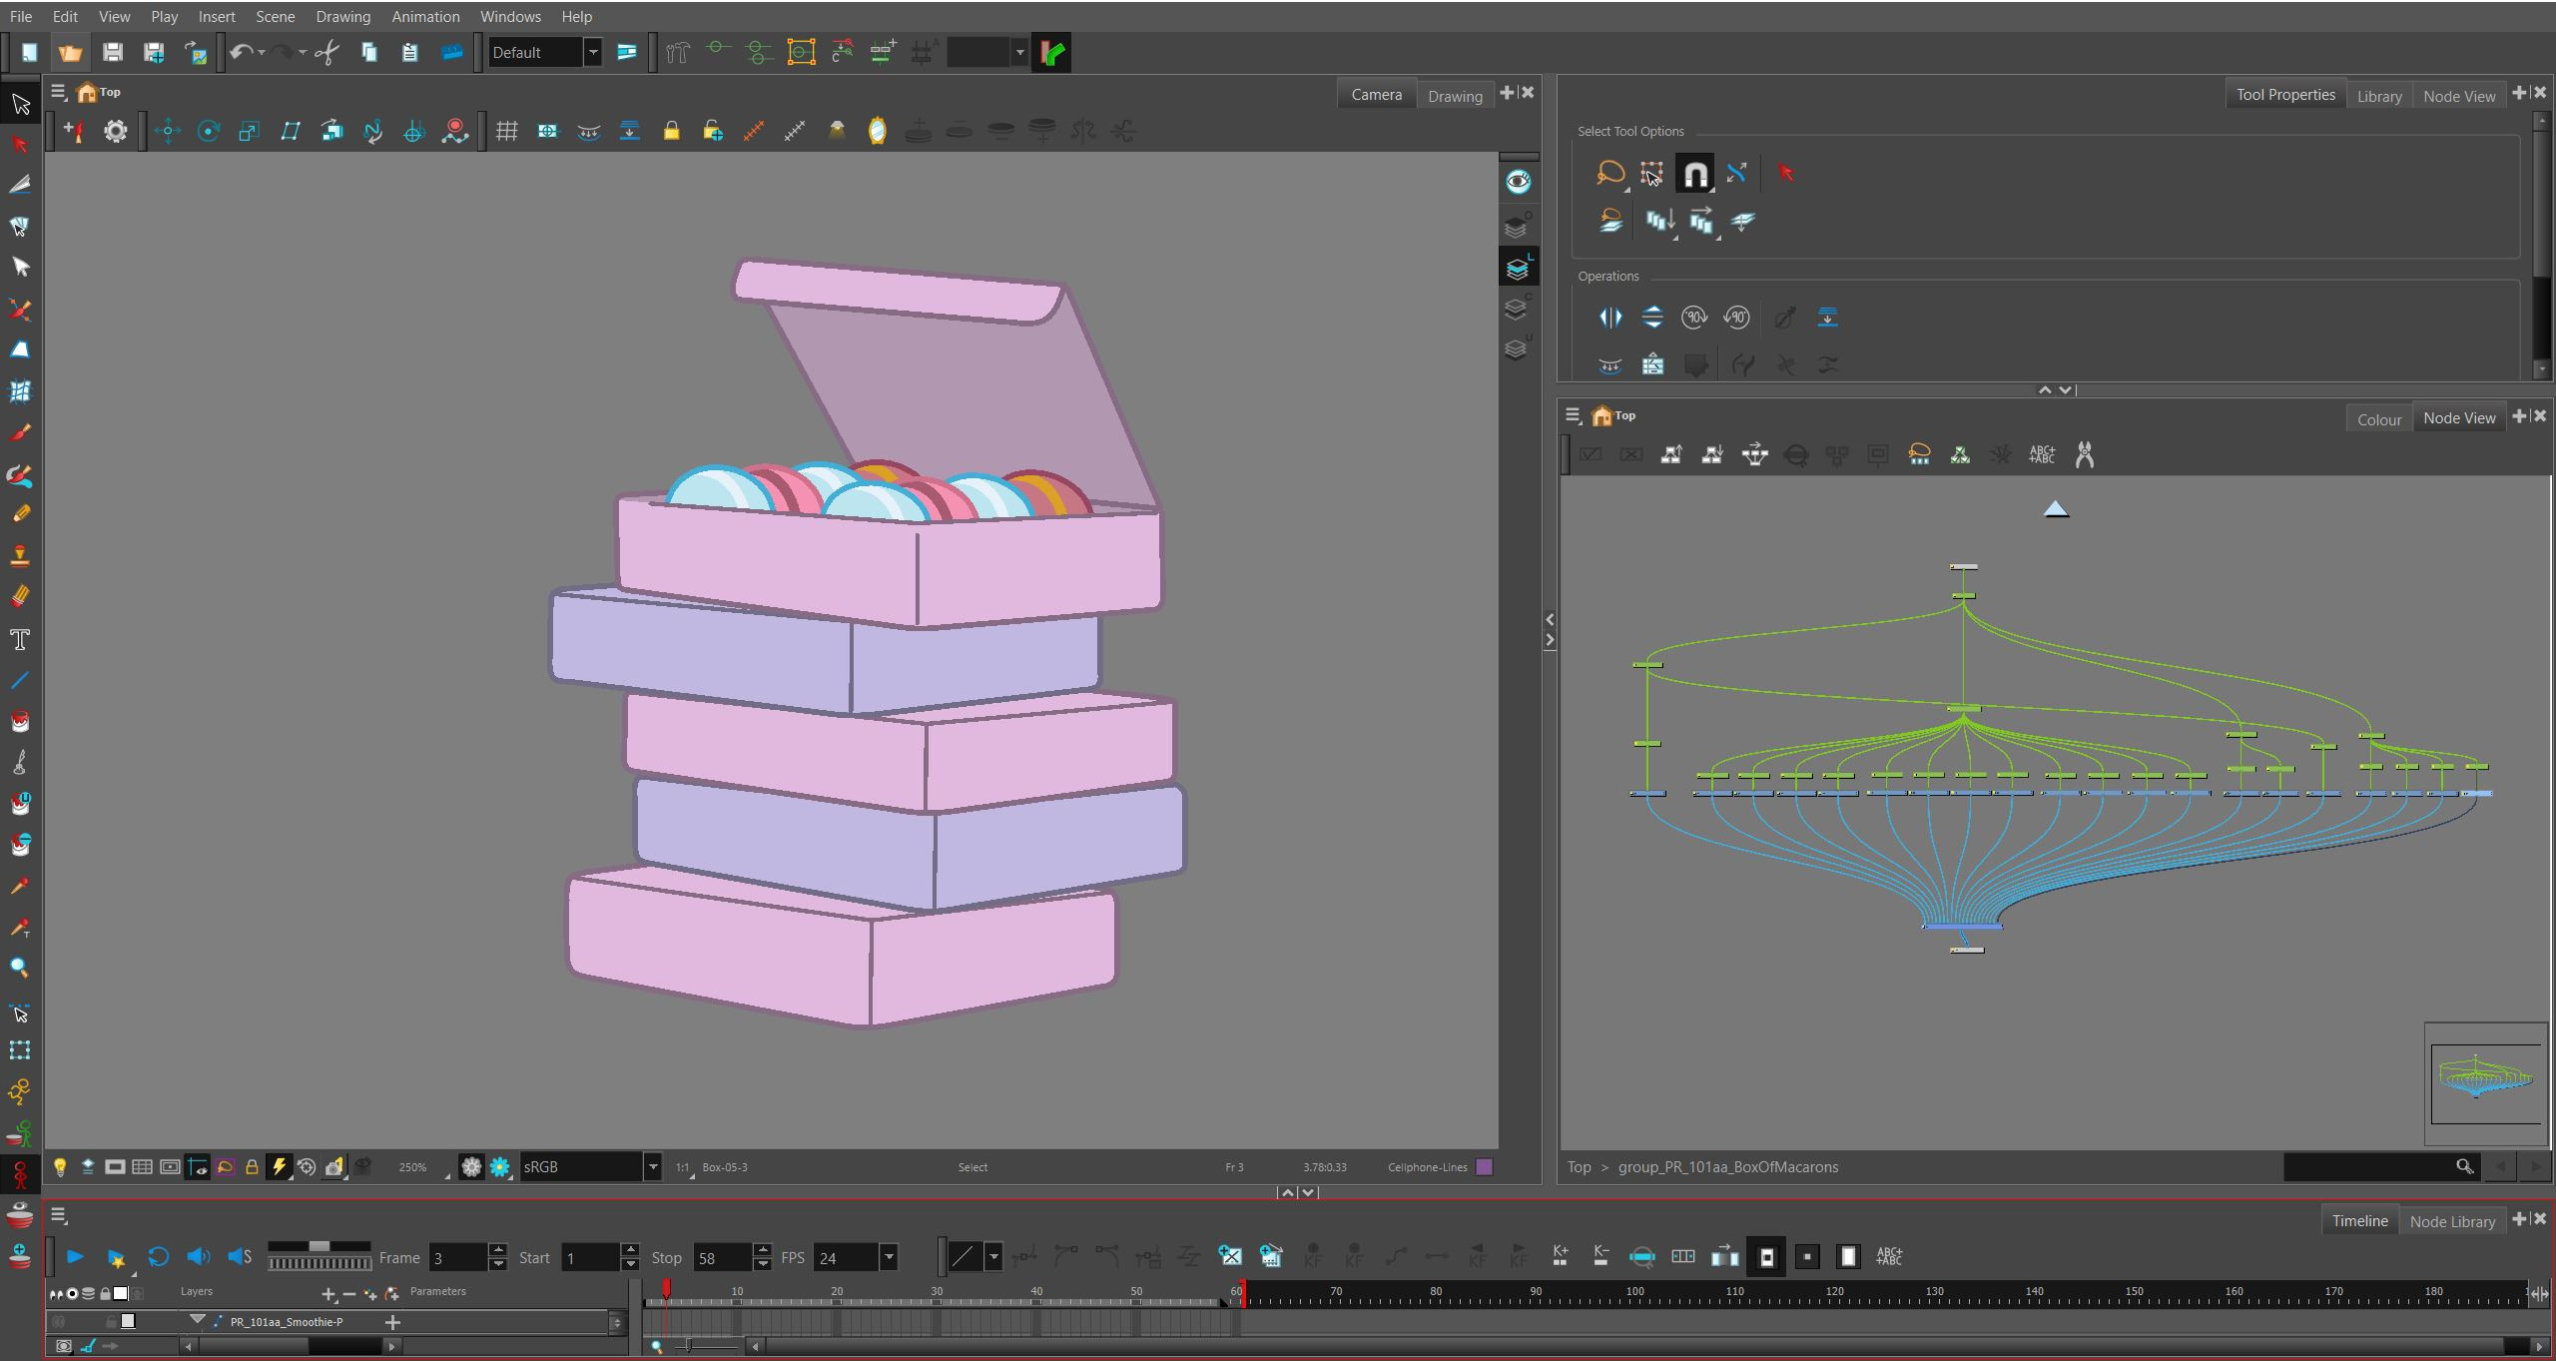The height and width of the screenshot is (1361, 2556).
Task: Switch to the Node Library tab
Action: click(2452, 1221)
